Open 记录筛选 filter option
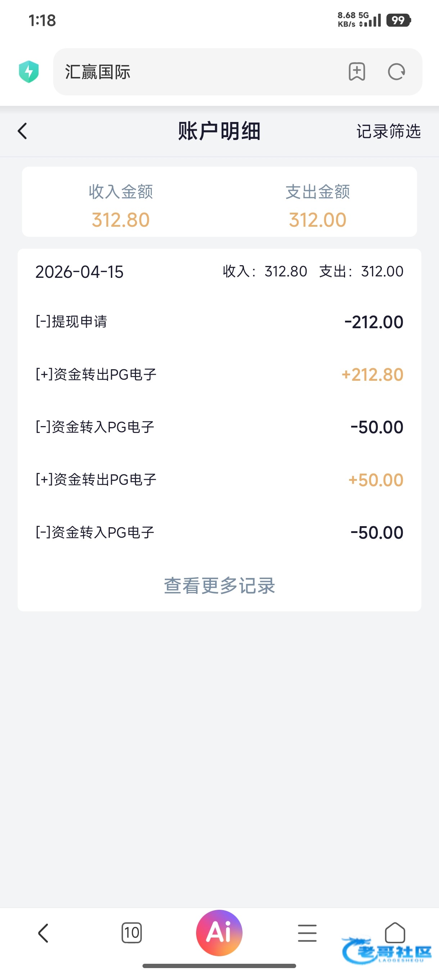This screenshot has height=976, width=439. (389, 131)
